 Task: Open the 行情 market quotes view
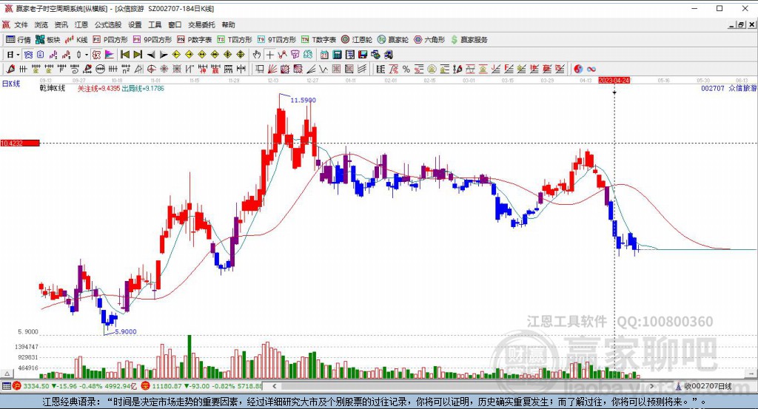pyautogui.click(x=19, y=40)
